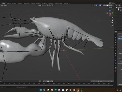This screenshot has height=92, width=122.
Task: Open File Explorer from the taskbar
Action: (x=52, y=90)
